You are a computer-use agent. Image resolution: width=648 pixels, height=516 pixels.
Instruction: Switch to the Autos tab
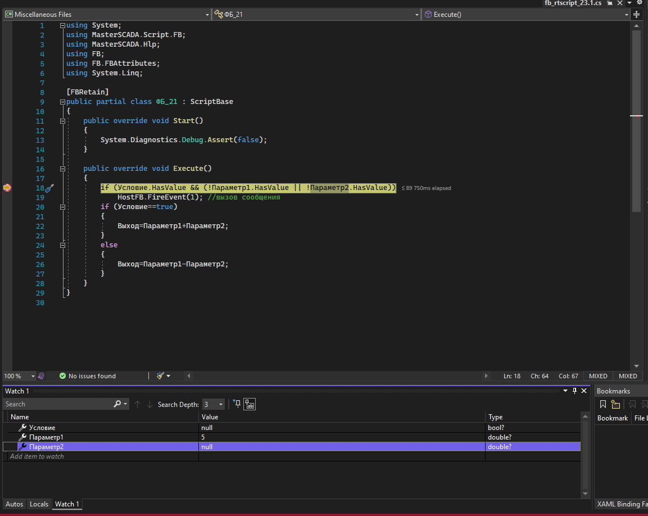point(15,504)
